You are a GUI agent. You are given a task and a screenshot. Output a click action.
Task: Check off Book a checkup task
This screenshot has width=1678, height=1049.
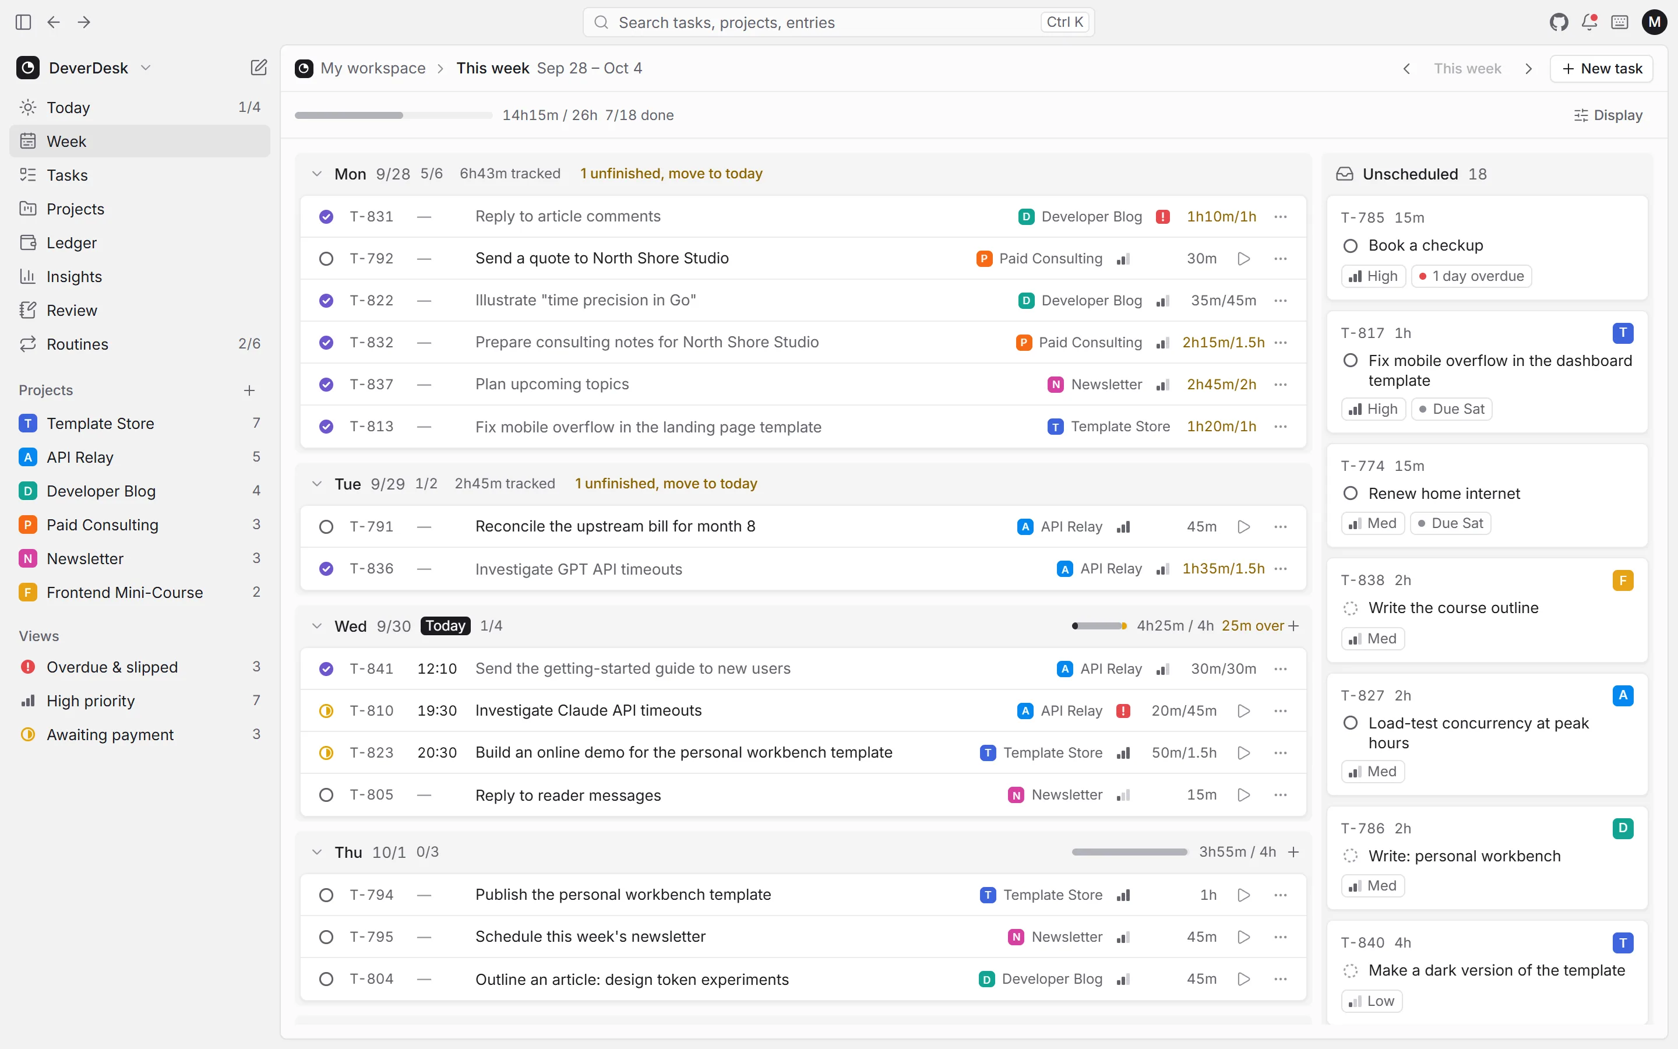click(x=1350, y=245)
